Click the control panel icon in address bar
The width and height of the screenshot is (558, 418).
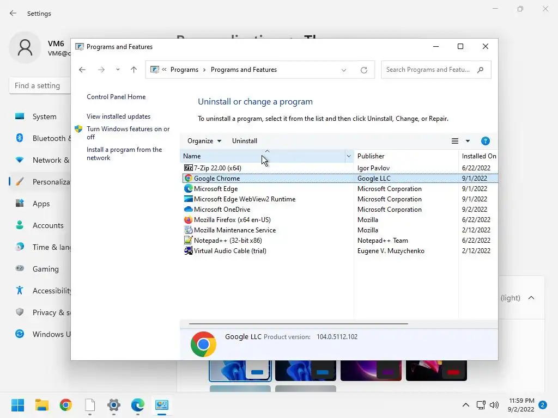point(154,69)
